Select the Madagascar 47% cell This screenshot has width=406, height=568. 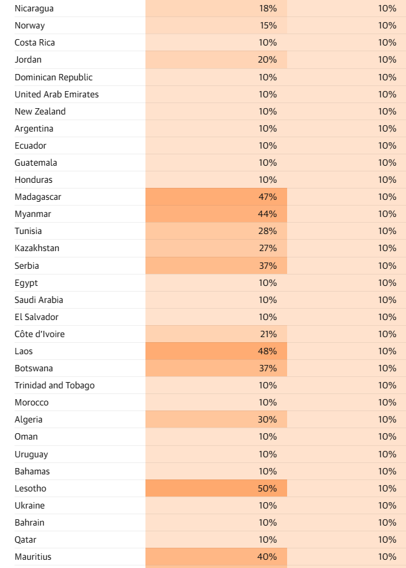pyautogui.click(x=216, y=197)
